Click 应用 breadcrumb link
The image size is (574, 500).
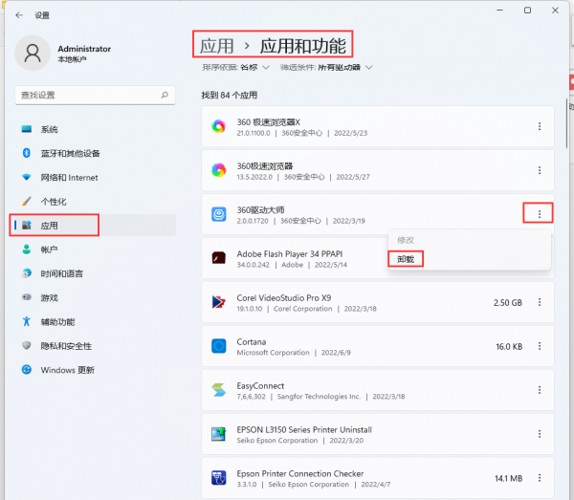(217, 46)
